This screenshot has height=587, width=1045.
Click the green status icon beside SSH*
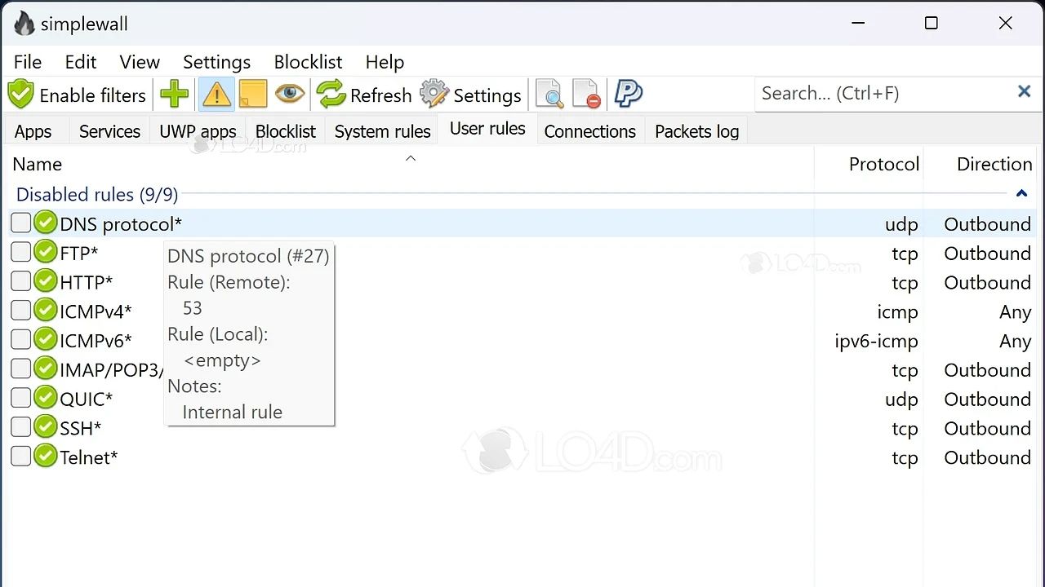pyautogui.click(x=46, y=428)
